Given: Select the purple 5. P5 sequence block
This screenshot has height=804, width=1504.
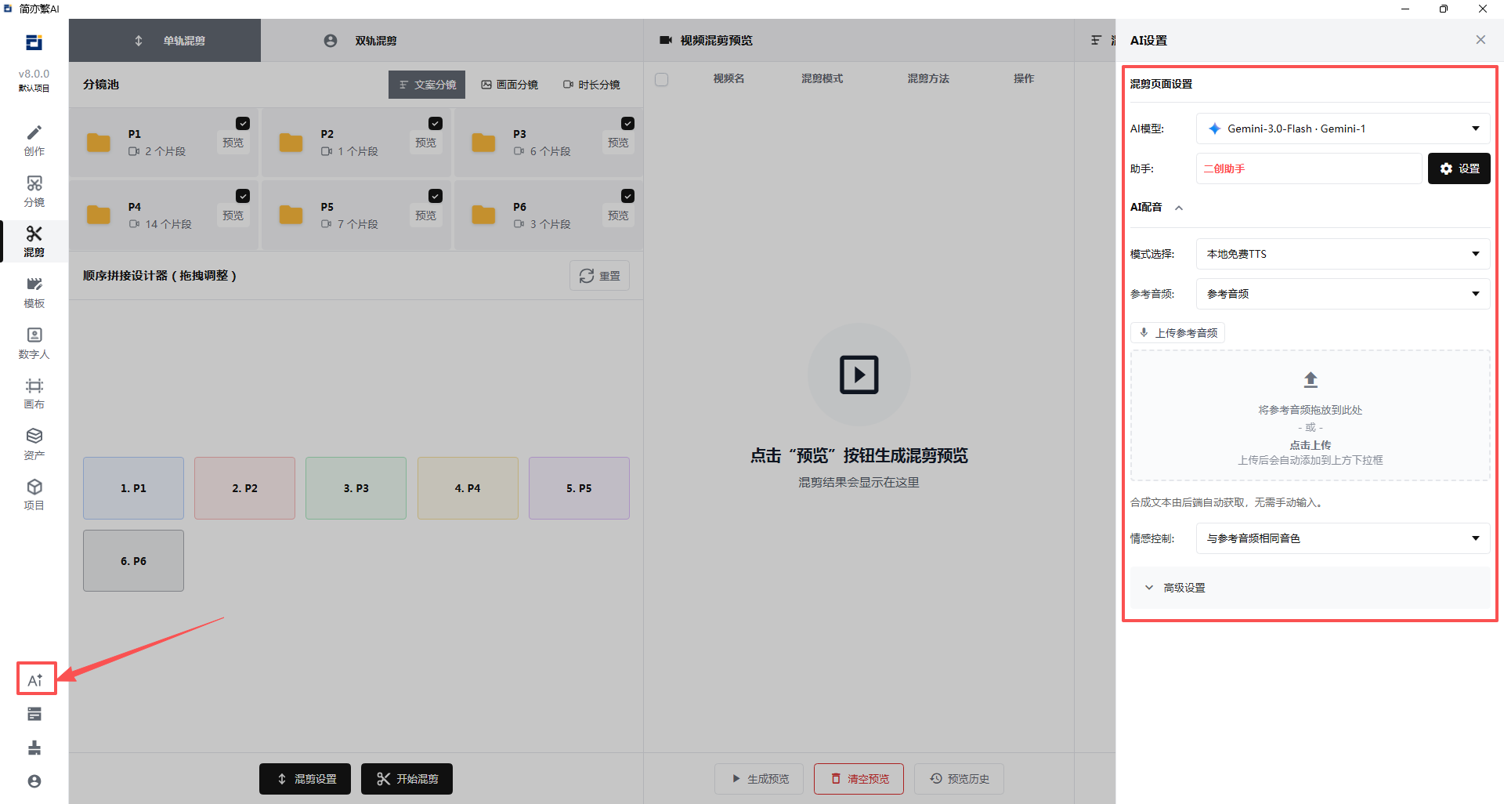Looking at the screenshot, I should click(579, 488).
